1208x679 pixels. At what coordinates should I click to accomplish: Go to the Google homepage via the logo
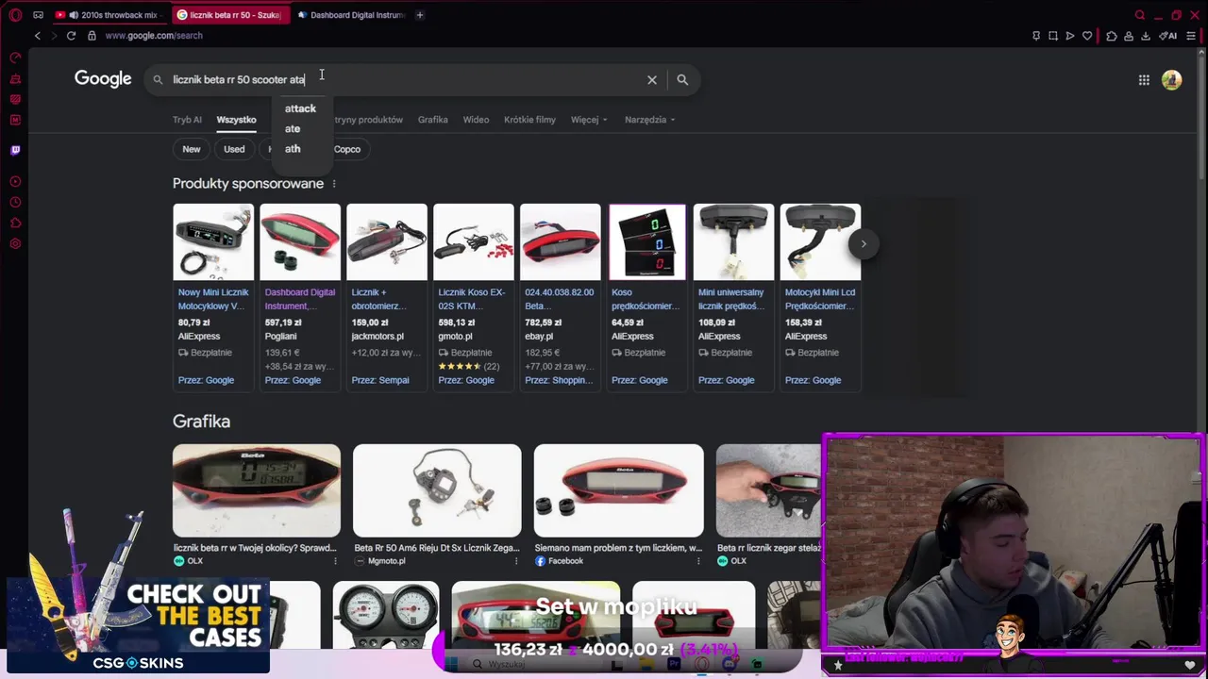click(103, 79)
